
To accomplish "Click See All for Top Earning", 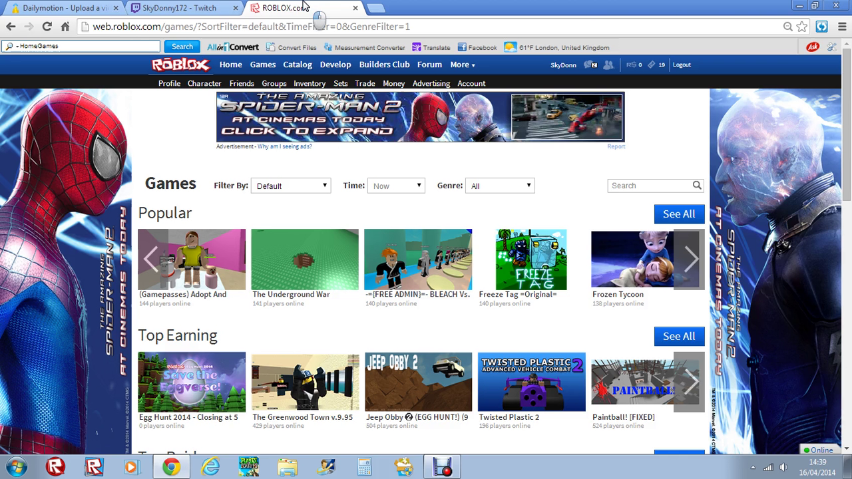I will click(678, 336).
